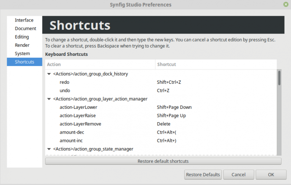Collapse the action_group_state_manager group
Screen dimensions: 291x185
49,149
